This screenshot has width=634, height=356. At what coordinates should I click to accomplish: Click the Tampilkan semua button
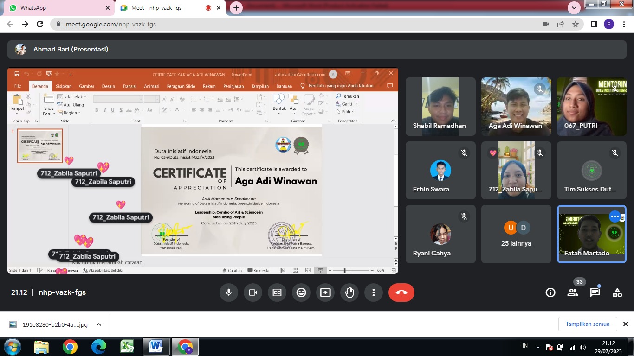click(x=587, y=324)
